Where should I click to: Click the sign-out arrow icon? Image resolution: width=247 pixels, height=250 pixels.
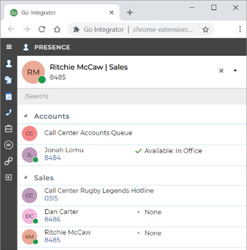pos(9,177)
